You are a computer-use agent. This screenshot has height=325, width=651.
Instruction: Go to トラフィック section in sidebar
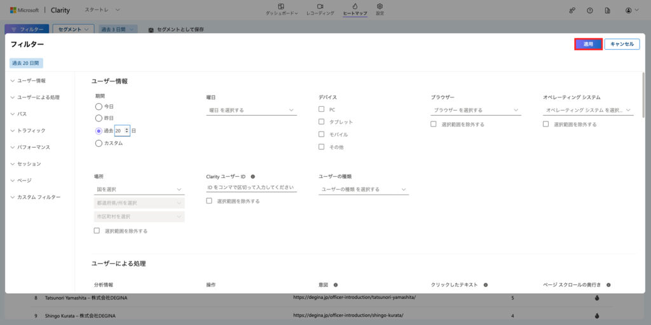point(31,130)
